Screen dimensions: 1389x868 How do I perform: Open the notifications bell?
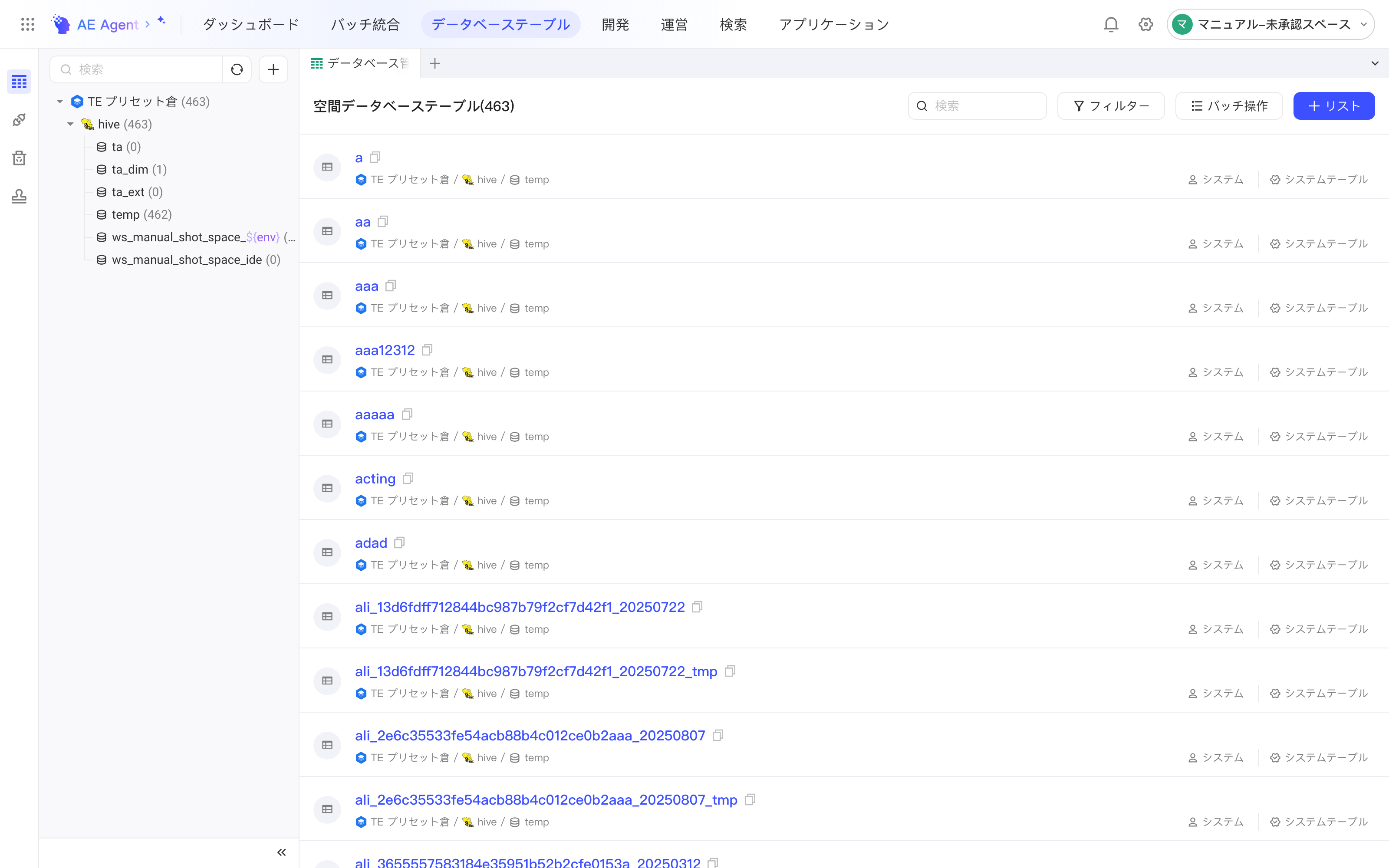(1111, 24)
